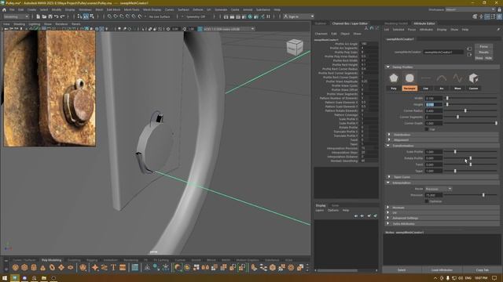Click the polygon cube shelf icon

pyautogui.click(x=24, y=267)
